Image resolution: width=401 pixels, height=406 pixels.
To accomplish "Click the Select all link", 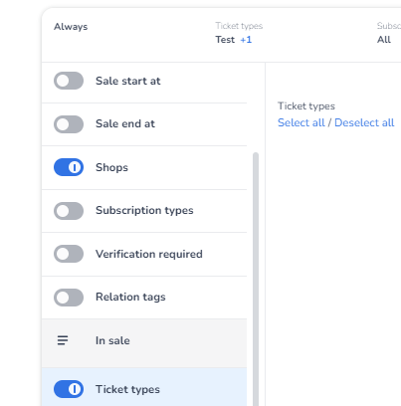I will click(x=301, y=122).
